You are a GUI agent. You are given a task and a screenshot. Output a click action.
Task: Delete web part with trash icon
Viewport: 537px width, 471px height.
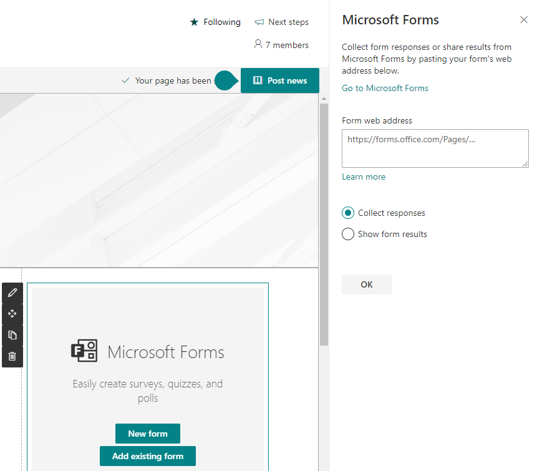(12, 356)
